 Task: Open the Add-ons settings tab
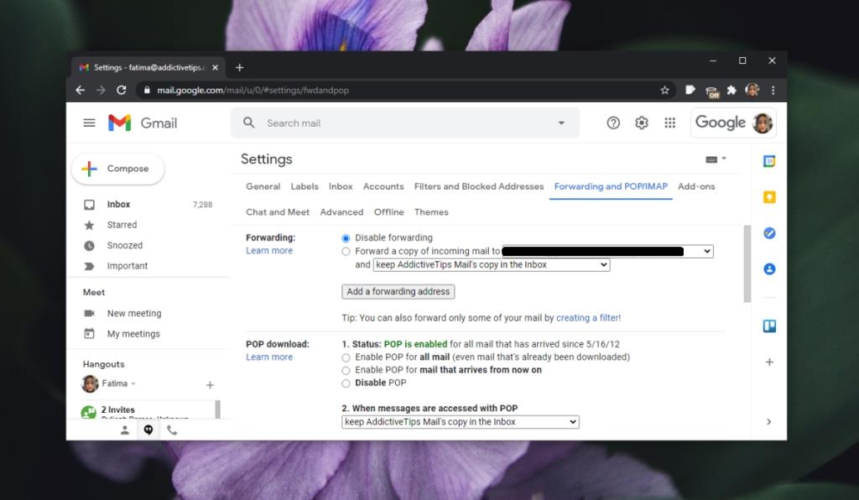[x=697, y=186]
